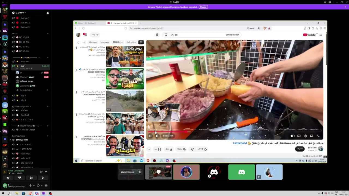
Task: Invite people via the server header icon
Action: (x=48, y=13)
